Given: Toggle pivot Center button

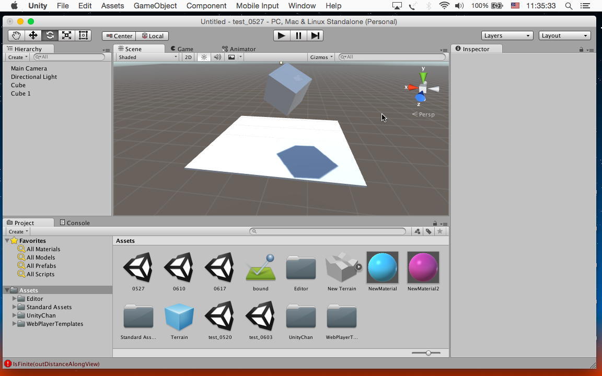Looking at the screenshot, I should [x=119, y=36].
